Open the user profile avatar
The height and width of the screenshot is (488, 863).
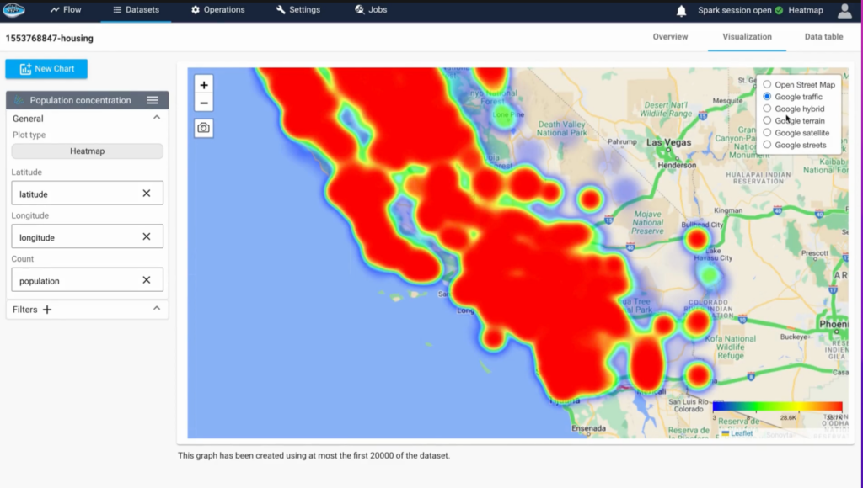(x=844, y=10)
